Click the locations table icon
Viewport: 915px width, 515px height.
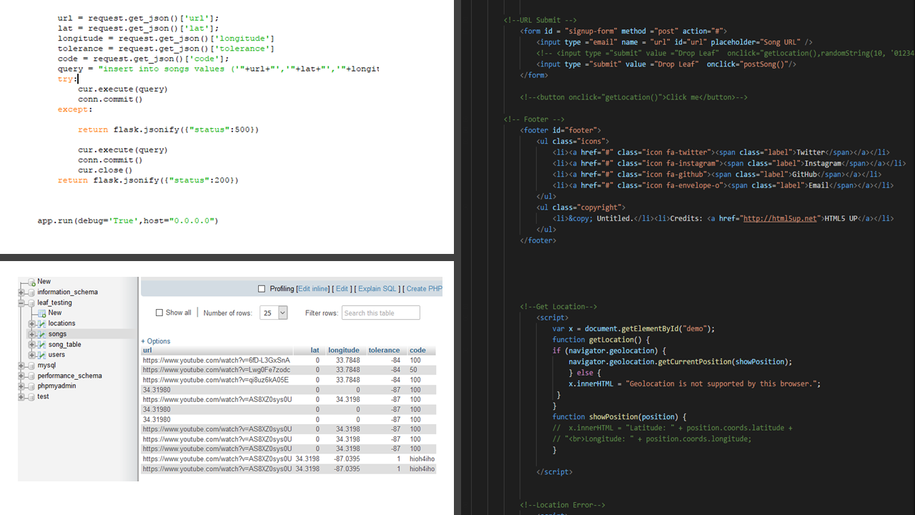41,324
